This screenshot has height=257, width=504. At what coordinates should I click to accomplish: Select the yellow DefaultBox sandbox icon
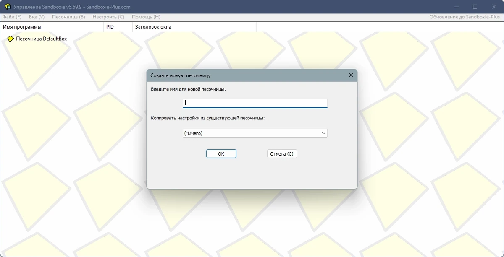(10, 39)
